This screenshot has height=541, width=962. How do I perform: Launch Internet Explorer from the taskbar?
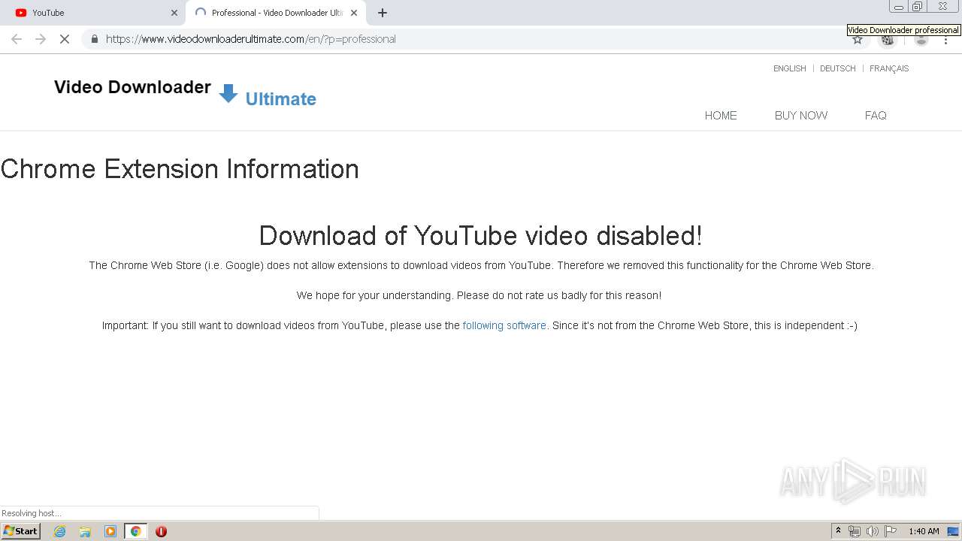[x=60, y=531]
